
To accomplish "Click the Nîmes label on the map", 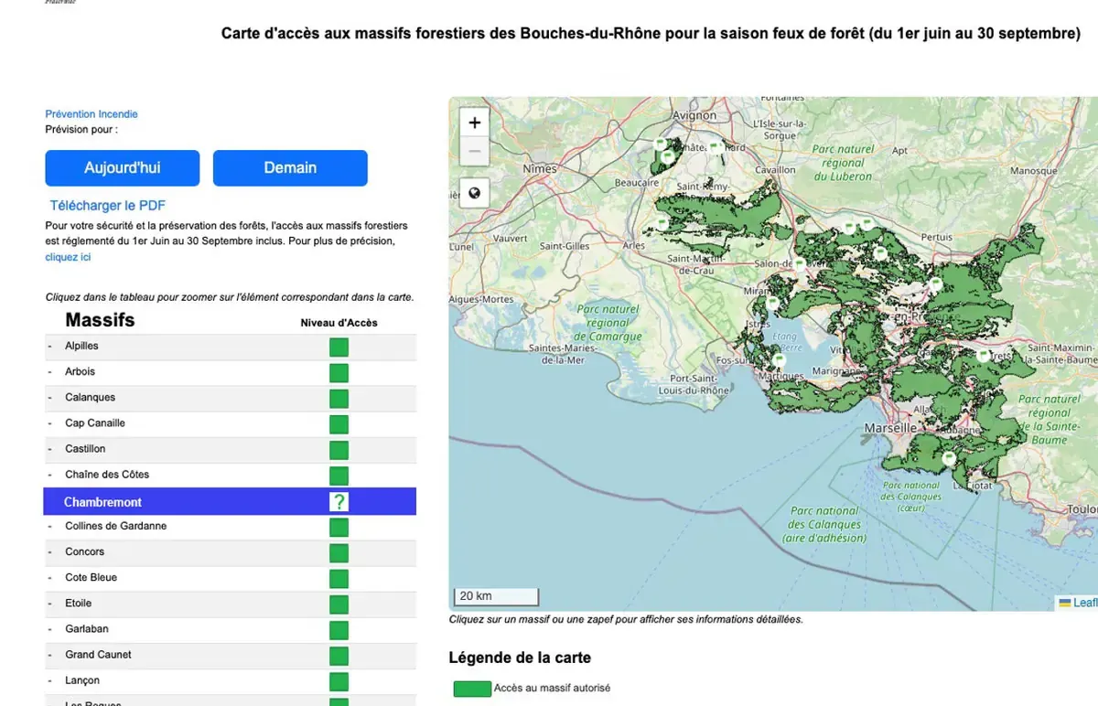I will 540,169.
